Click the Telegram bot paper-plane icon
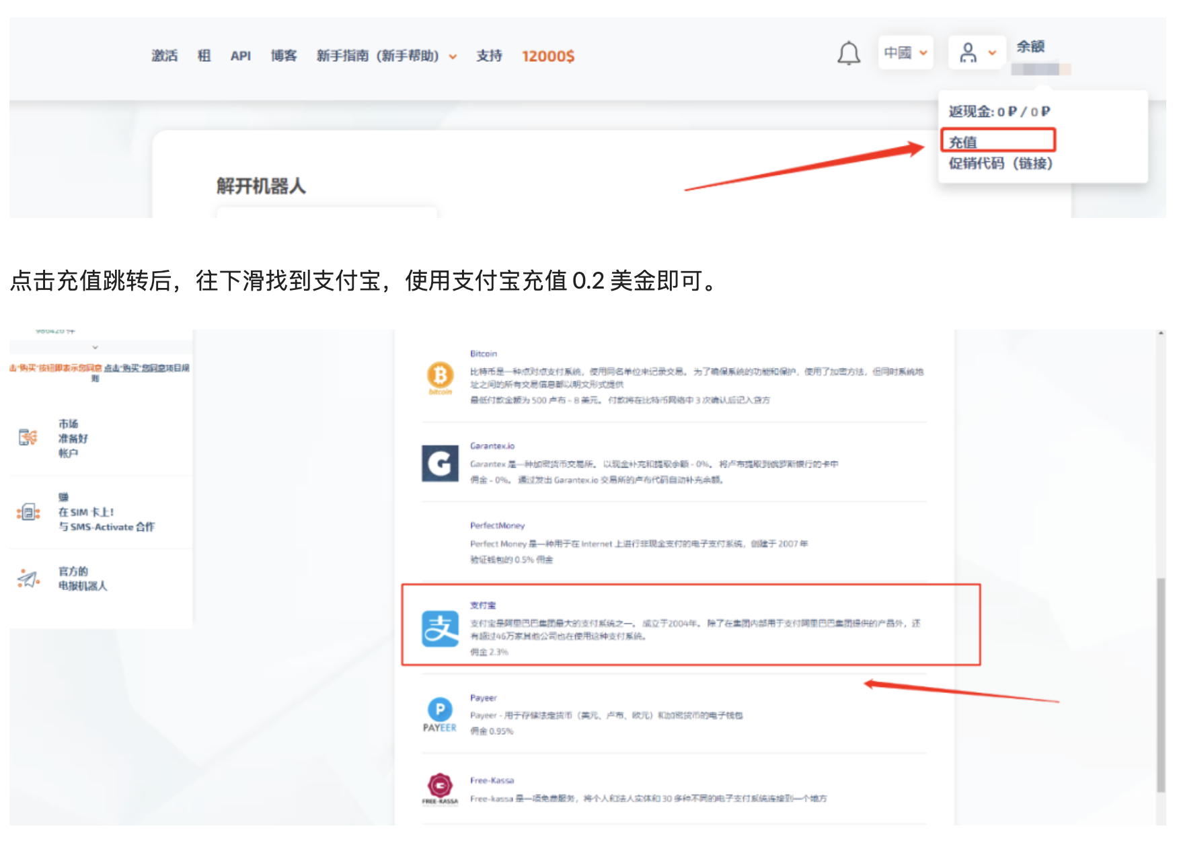The height and width of the screenshot is (845, 1181). (28, 579)
